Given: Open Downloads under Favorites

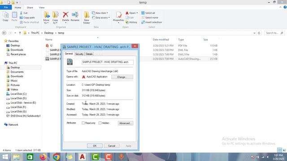Looking at the screenshot, I should click(17, 50).
